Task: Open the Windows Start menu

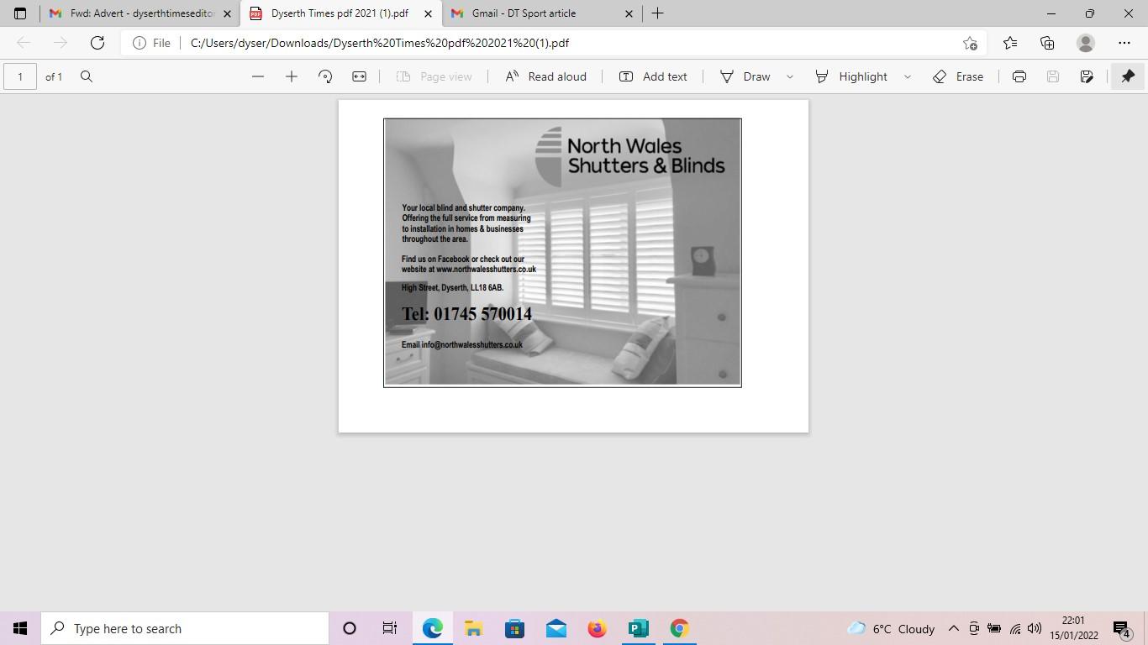Action: 20,628
